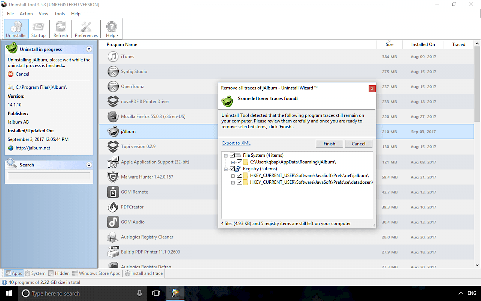
Task: Switch to the Startup manager
Action: pyautogui.click(x=38, y=29)
